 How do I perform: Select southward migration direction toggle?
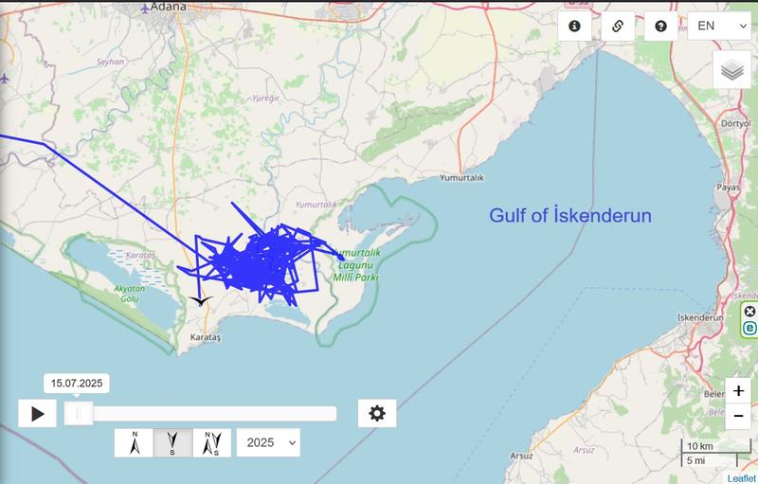[x=172, y=443]
